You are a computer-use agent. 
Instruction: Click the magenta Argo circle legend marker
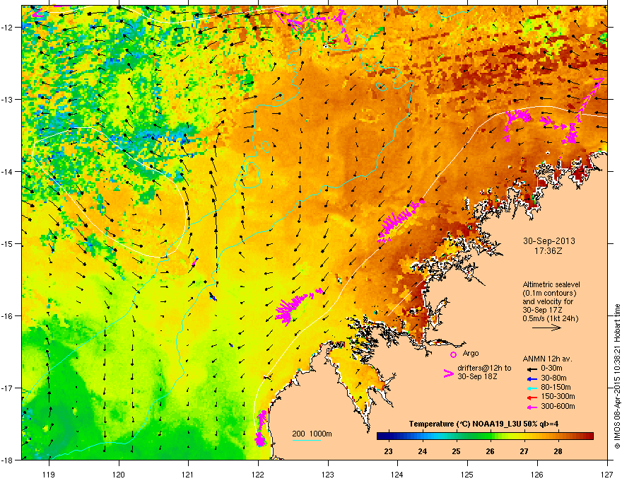(x=453, y=354)
